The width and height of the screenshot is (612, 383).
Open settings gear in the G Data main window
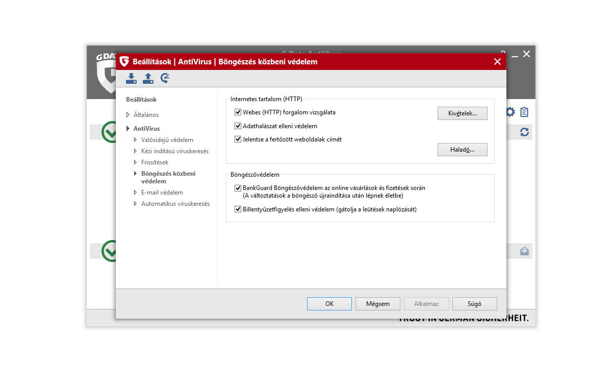[x=510, y=112]
